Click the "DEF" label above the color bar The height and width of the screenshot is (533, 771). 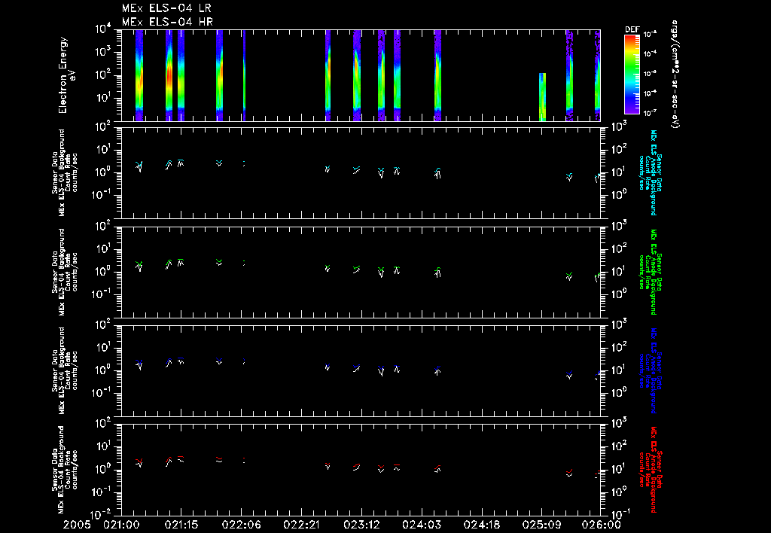[x=632, y=29]
